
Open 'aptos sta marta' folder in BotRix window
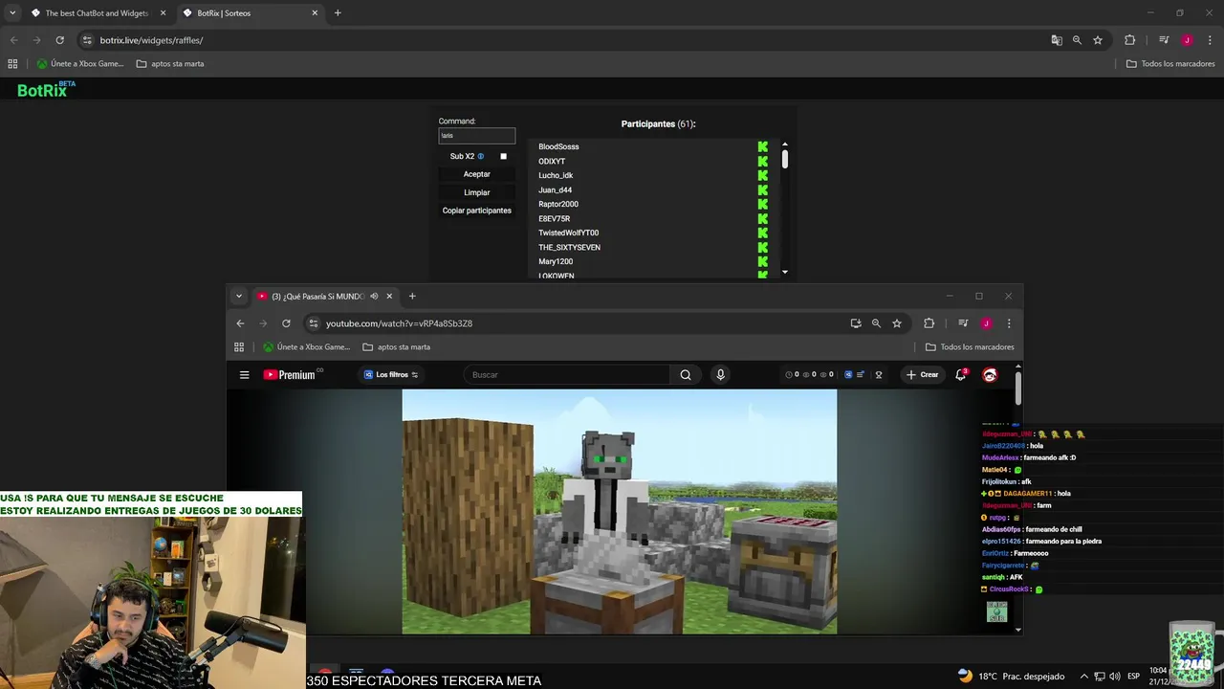(x=170, y=64)
